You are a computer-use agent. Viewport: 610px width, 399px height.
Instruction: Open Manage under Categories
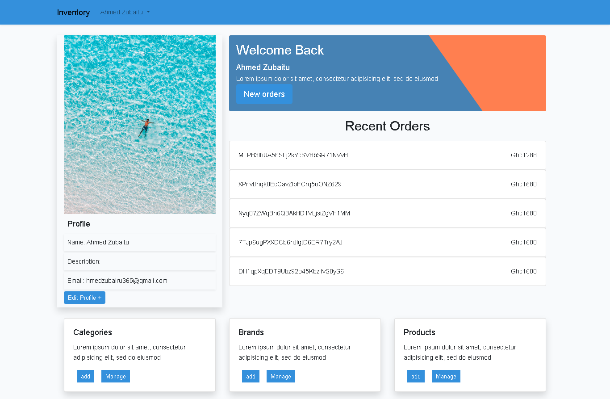[x=116, y=376]
